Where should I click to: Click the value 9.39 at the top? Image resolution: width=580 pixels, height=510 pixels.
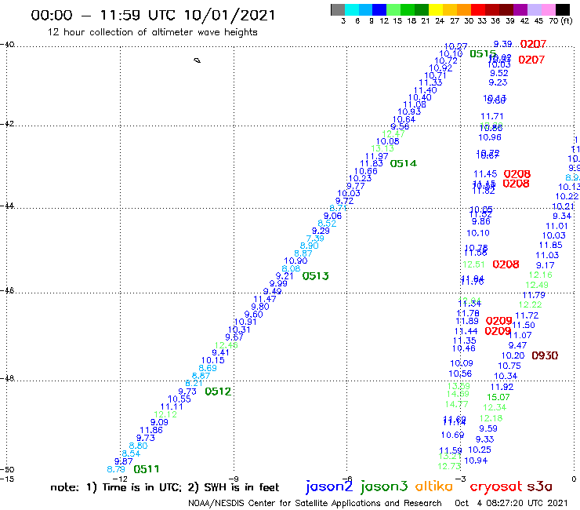[x=502, y=44]
